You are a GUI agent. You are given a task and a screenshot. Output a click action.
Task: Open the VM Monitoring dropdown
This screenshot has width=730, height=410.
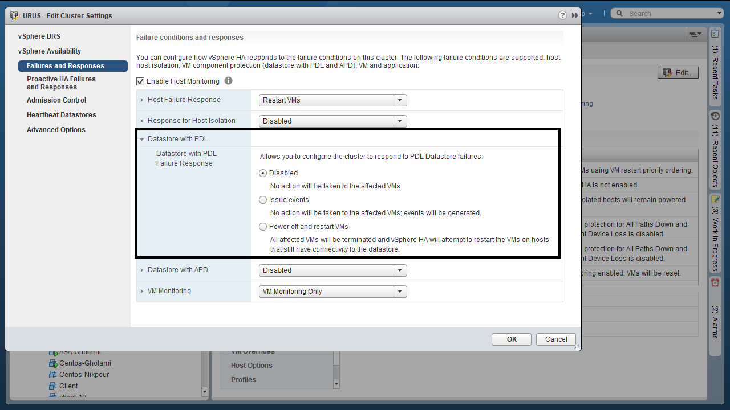click(332, 292)
